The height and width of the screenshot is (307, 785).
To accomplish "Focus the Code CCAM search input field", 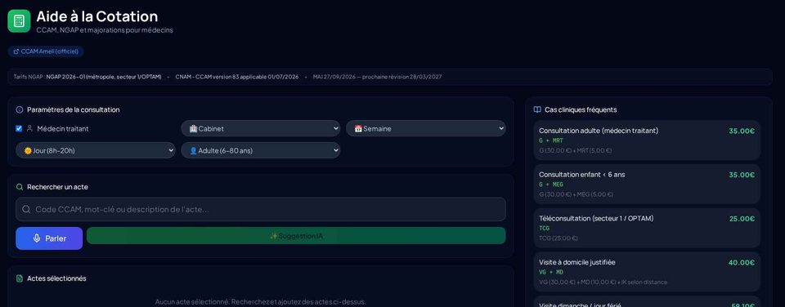I will click(260, 209).
